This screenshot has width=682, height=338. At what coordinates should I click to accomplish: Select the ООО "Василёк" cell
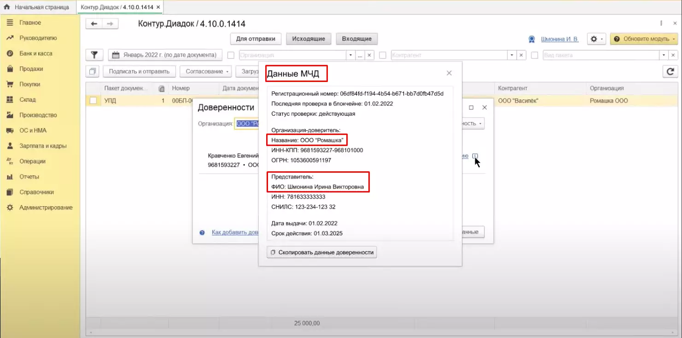coord(541,100)
